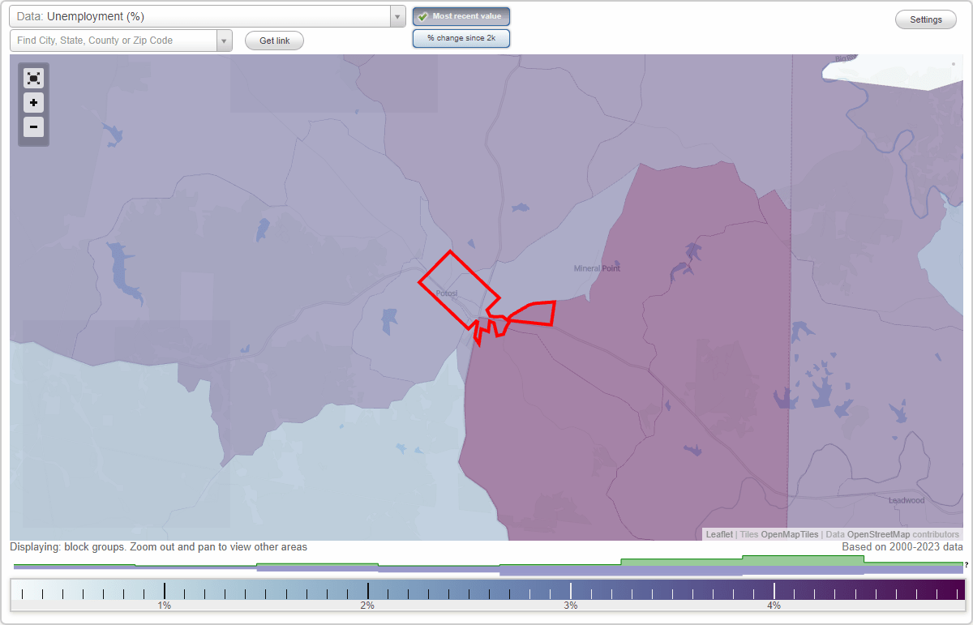The height and width of the screenshot is (625, 973).
Task: Zoom out with the minus button
Action: [x=33, y=126]
